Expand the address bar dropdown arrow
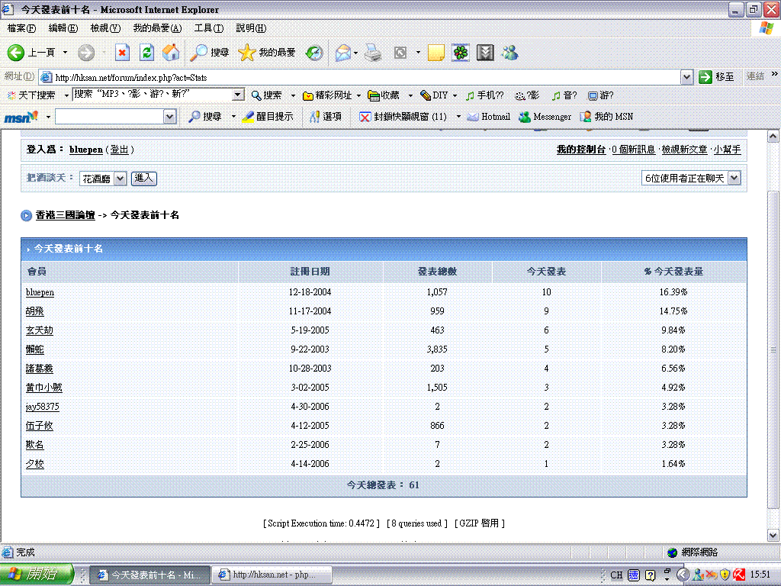 686,77
